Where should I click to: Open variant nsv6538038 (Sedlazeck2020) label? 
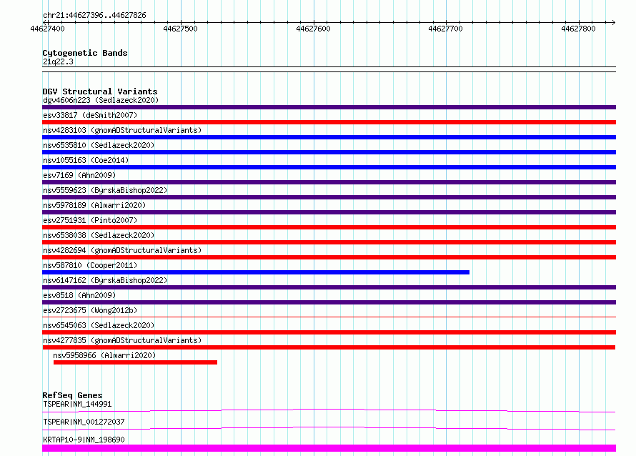pos(99,235)
